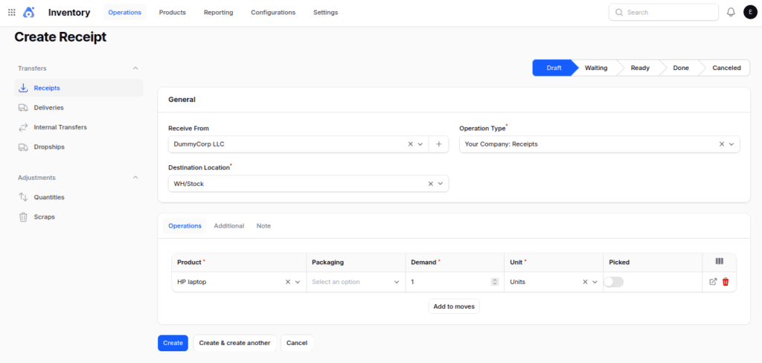Viewport: 762px width, 363px height.
Task: Open the table column settings icon
Action: (720, 261)
